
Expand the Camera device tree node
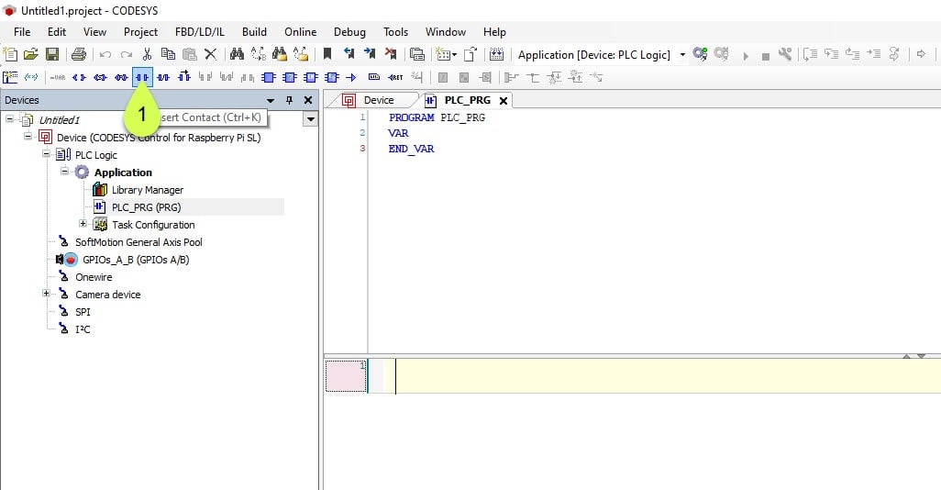[x=46, y=295]
